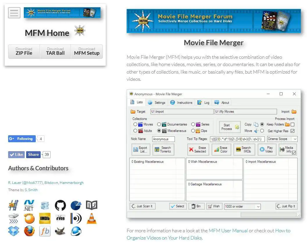The height and width of the screenshot is (243, 307).
Task: Click the open book map icon
Action: 91,205
